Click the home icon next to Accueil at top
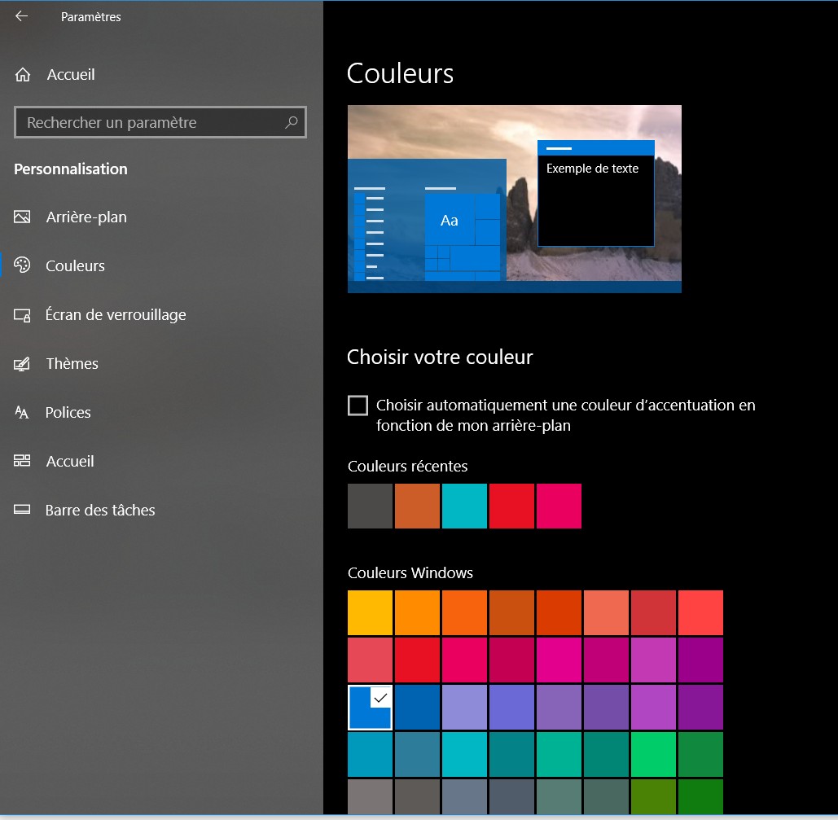This screenshot has height=820, width=838. coord(23,75)
